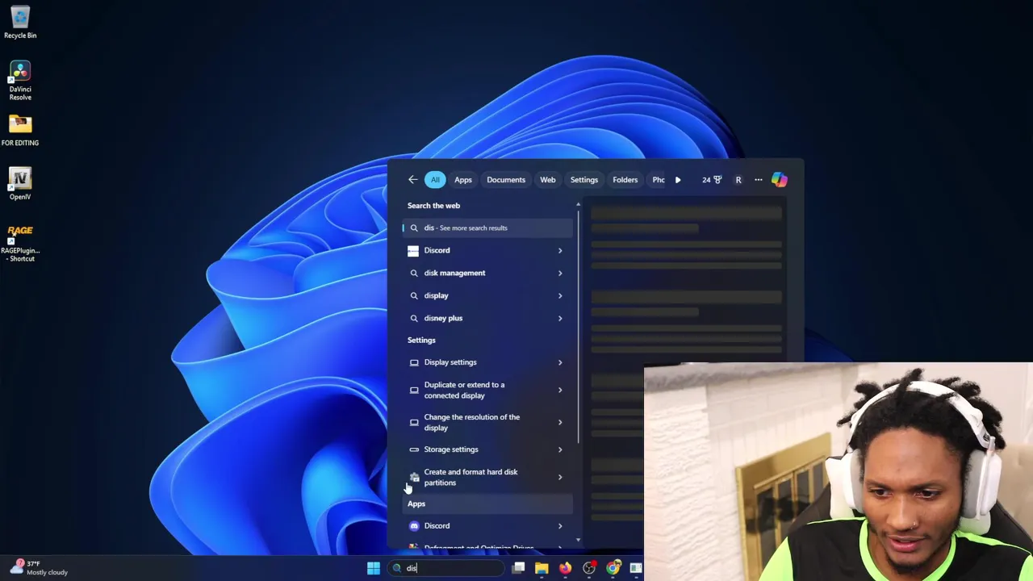Expand the disney plus suggestion chevron
Screen dimensions: 1033x581
pos(560,318)
